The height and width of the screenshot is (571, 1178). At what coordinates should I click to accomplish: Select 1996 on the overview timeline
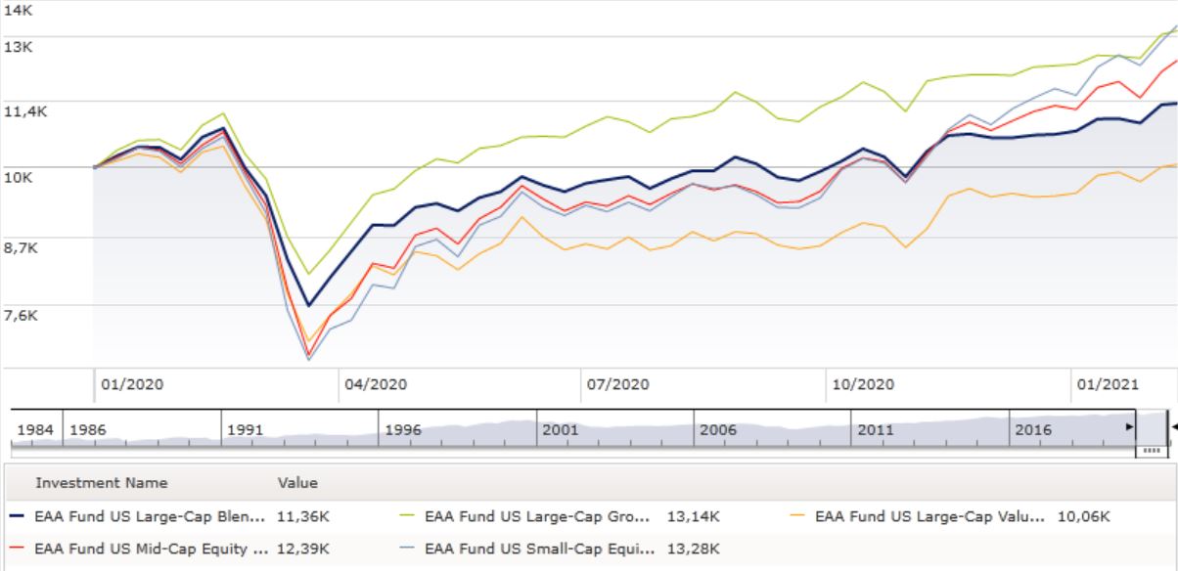[x=403, y=430]
